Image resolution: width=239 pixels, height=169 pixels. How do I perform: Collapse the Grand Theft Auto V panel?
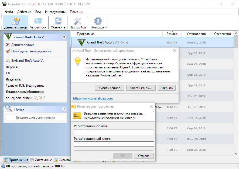pos(64,37)
